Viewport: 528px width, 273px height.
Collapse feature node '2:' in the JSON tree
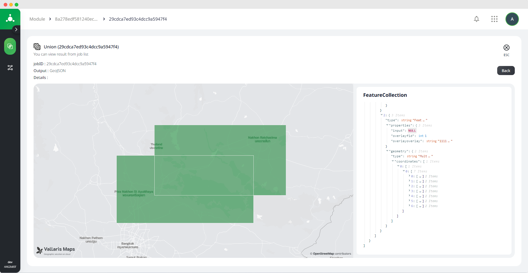382,115
